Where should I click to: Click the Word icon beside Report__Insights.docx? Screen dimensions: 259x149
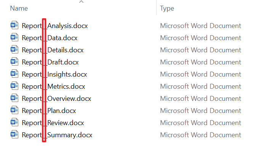click(14, 74)
